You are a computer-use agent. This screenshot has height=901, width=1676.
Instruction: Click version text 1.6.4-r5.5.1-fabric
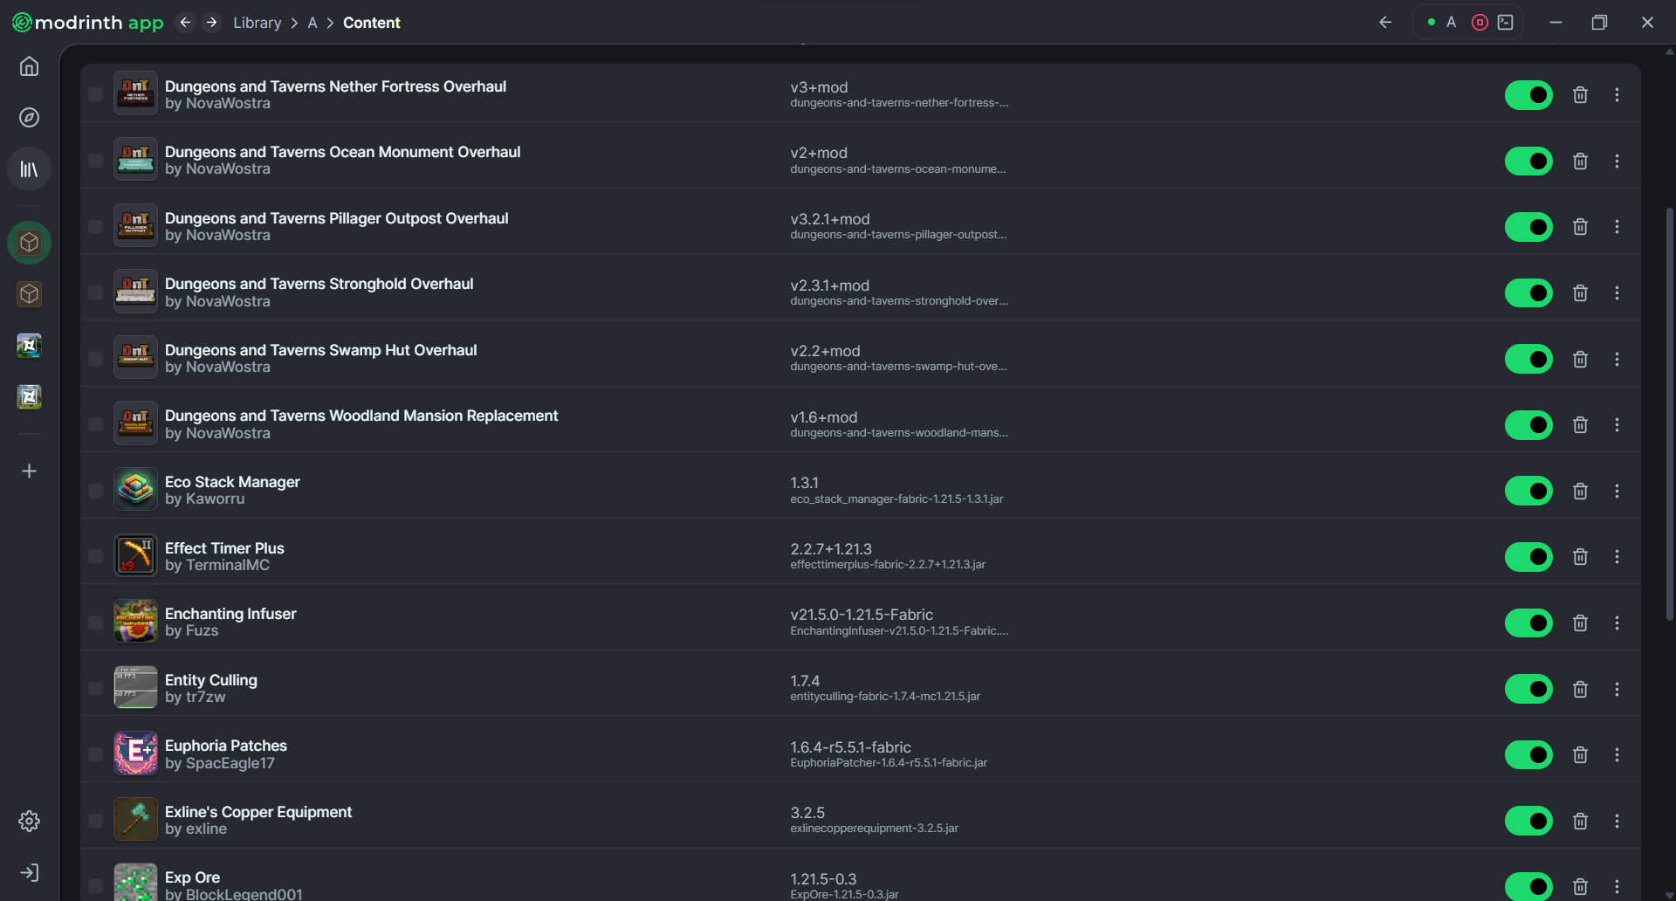click(850, 747)
